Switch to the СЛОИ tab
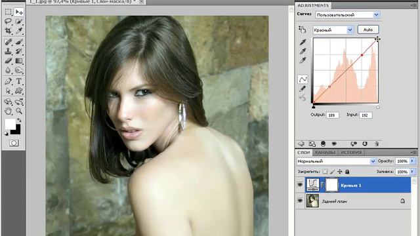Image resolution: width=420 pixels, height=236 pixels. 304,152
